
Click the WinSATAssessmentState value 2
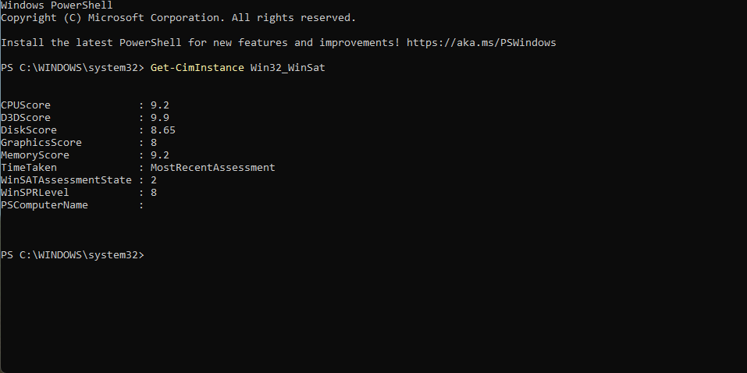point(154,179)
